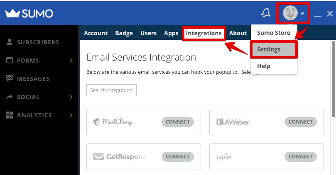The width and height of the screenshot is (336, 175).
Task: Click the Forms label in sidebar
Action: click(28, 61)
